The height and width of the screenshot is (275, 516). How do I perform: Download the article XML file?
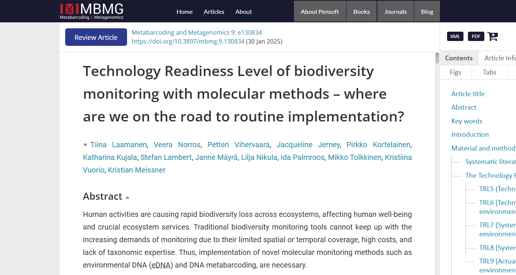[455, 36]
